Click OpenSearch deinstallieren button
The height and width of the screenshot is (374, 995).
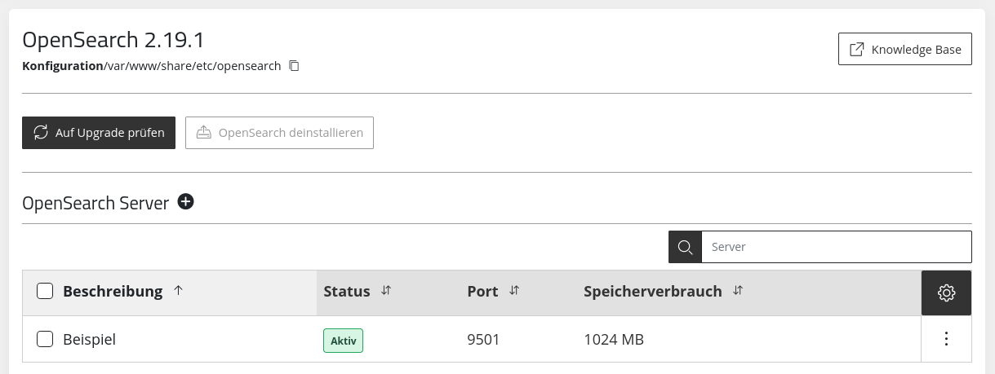point(279,132)
